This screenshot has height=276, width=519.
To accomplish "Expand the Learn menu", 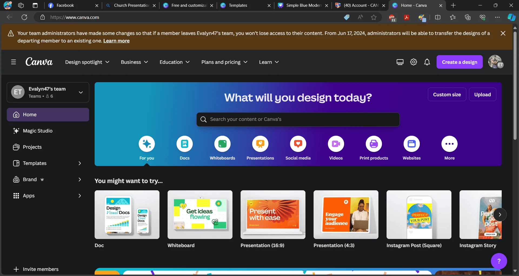I will click(269, 62).
